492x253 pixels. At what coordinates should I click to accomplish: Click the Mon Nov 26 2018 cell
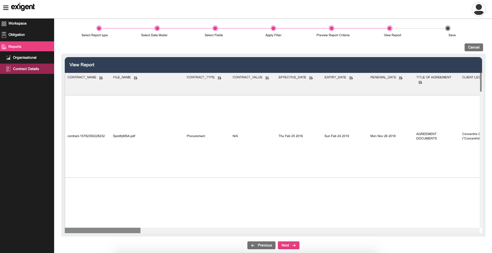point(383,136)
